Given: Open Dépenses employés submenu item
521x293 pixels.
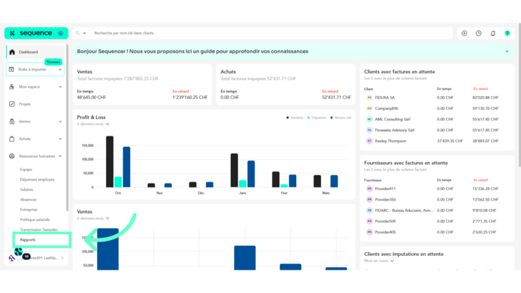Looking at the screenshot, I should click(x=37, y=179).
